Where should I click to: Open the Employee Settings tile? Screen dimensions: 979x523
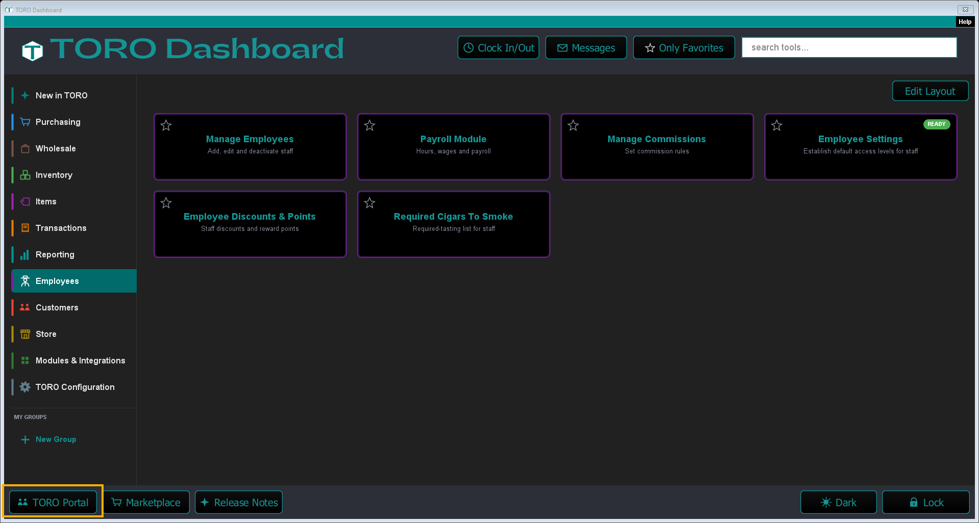[x=861, y=147]
